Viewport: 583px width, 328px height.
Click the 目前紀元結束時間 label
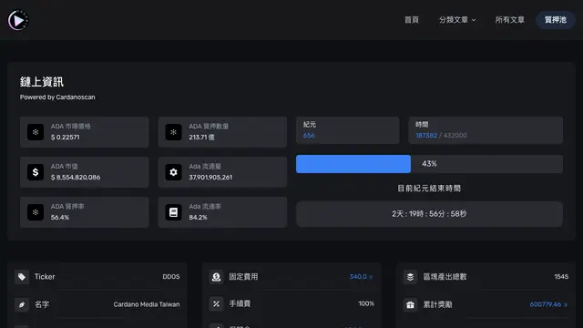(429, 189)
